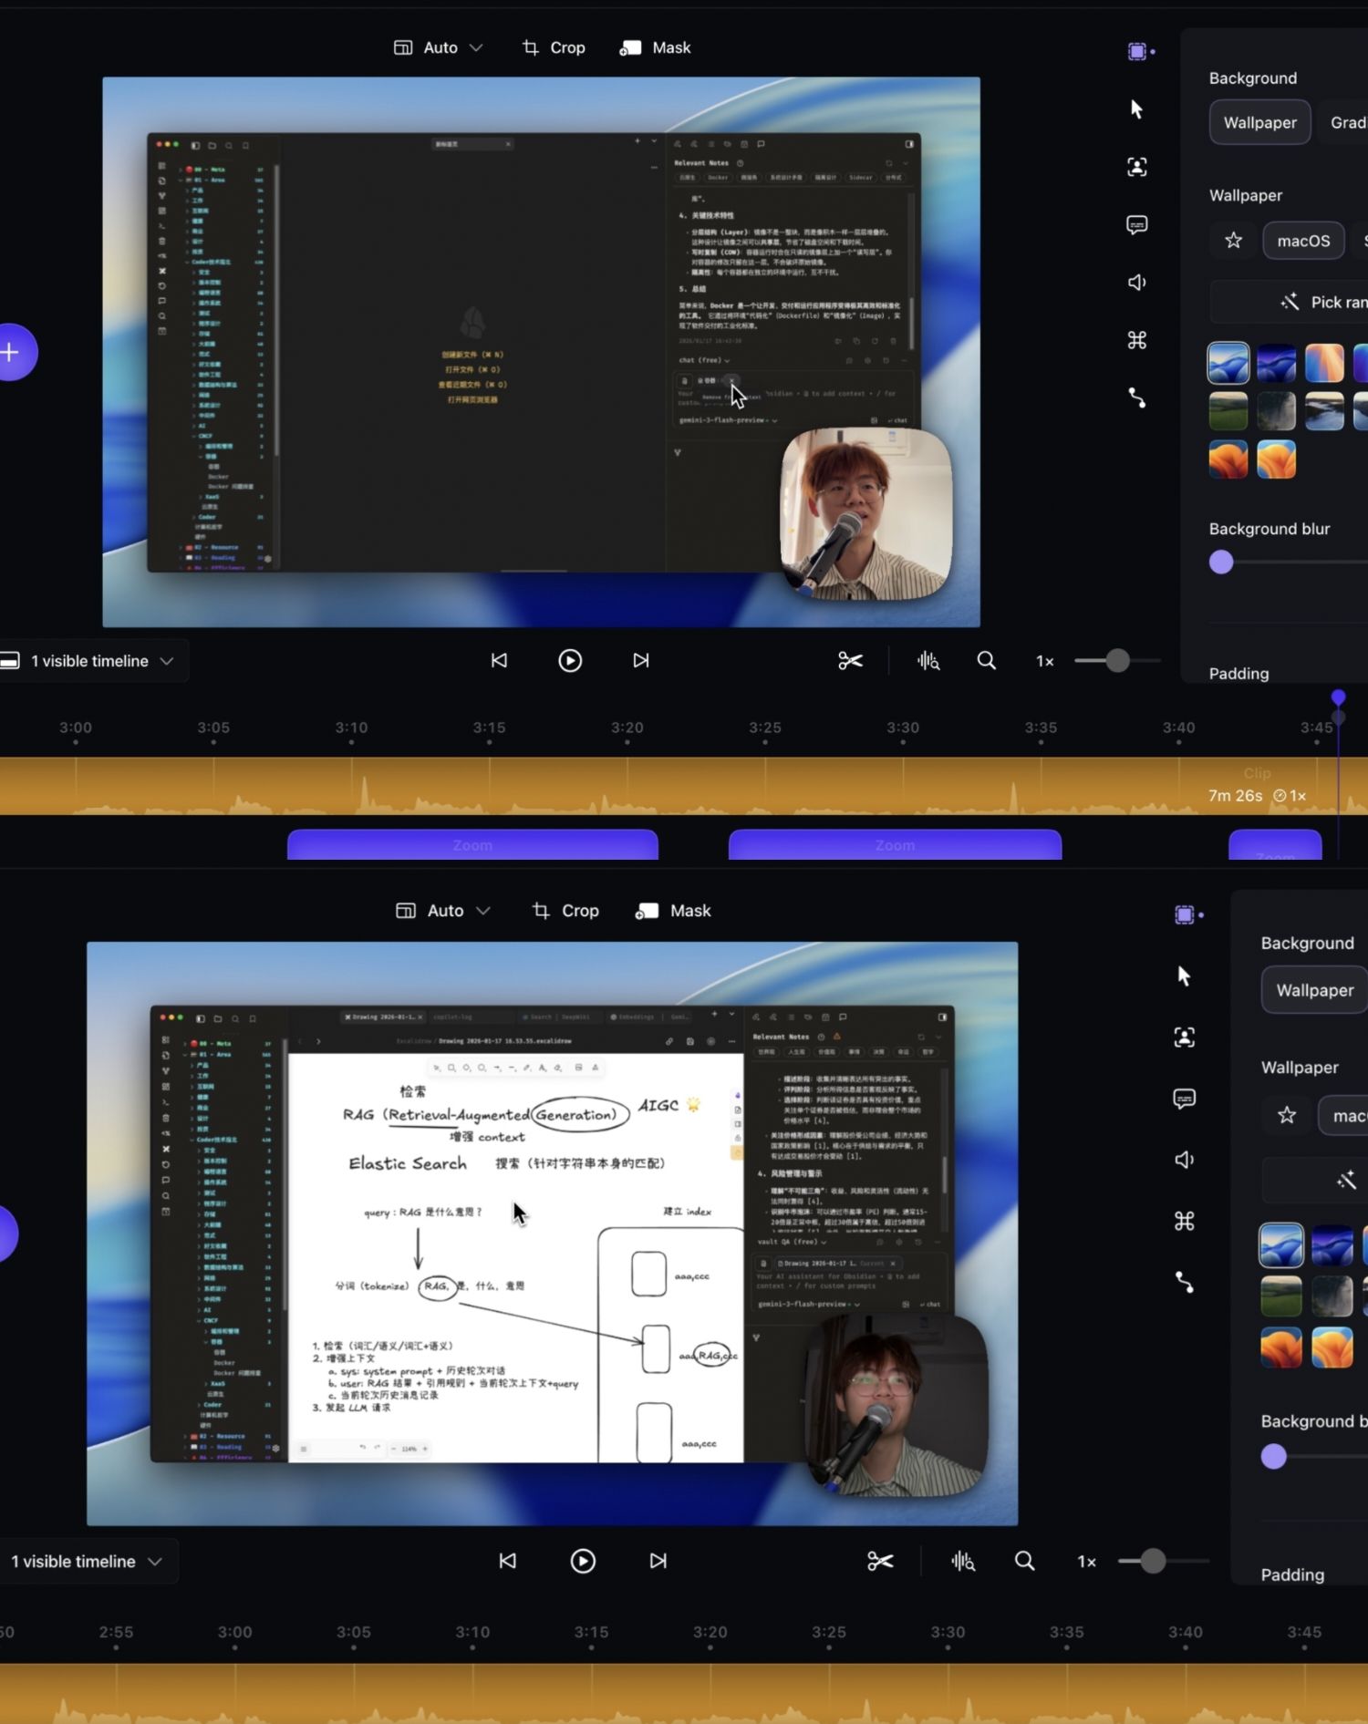Click the audio waveform search icon in bottom editor
This screenshot has width=1368, height=1724.
point(963,1562)
